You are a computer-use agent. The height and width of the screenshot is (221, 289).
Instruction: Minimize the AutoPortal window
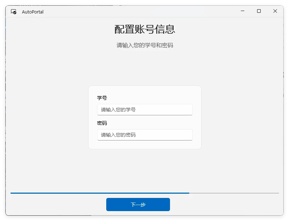pos(243,11)
